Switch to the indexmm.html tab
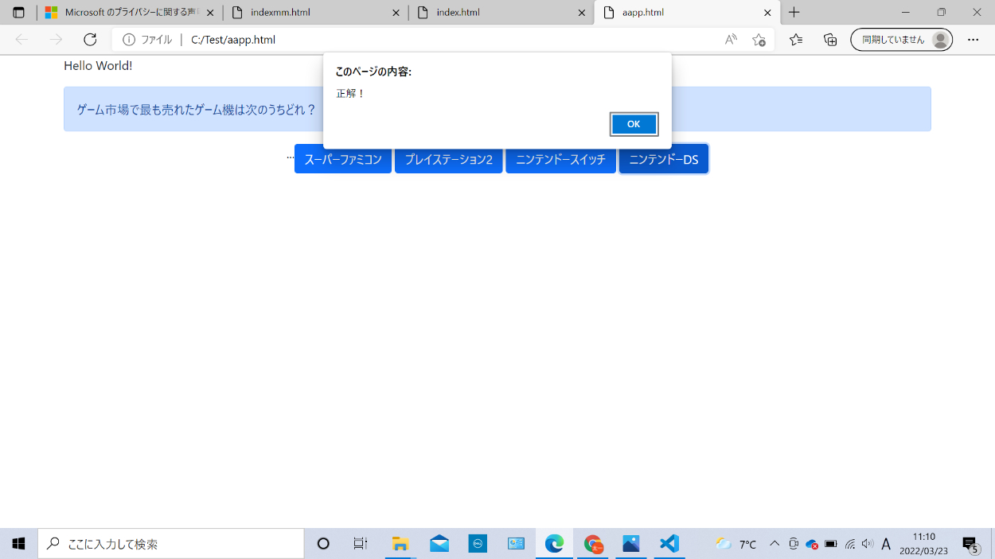 310,13
